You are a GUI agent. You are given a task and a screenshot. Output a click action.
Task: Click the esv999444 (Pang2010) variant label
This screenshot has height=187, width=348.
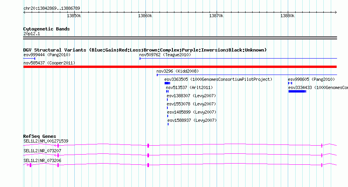[47, 55]
